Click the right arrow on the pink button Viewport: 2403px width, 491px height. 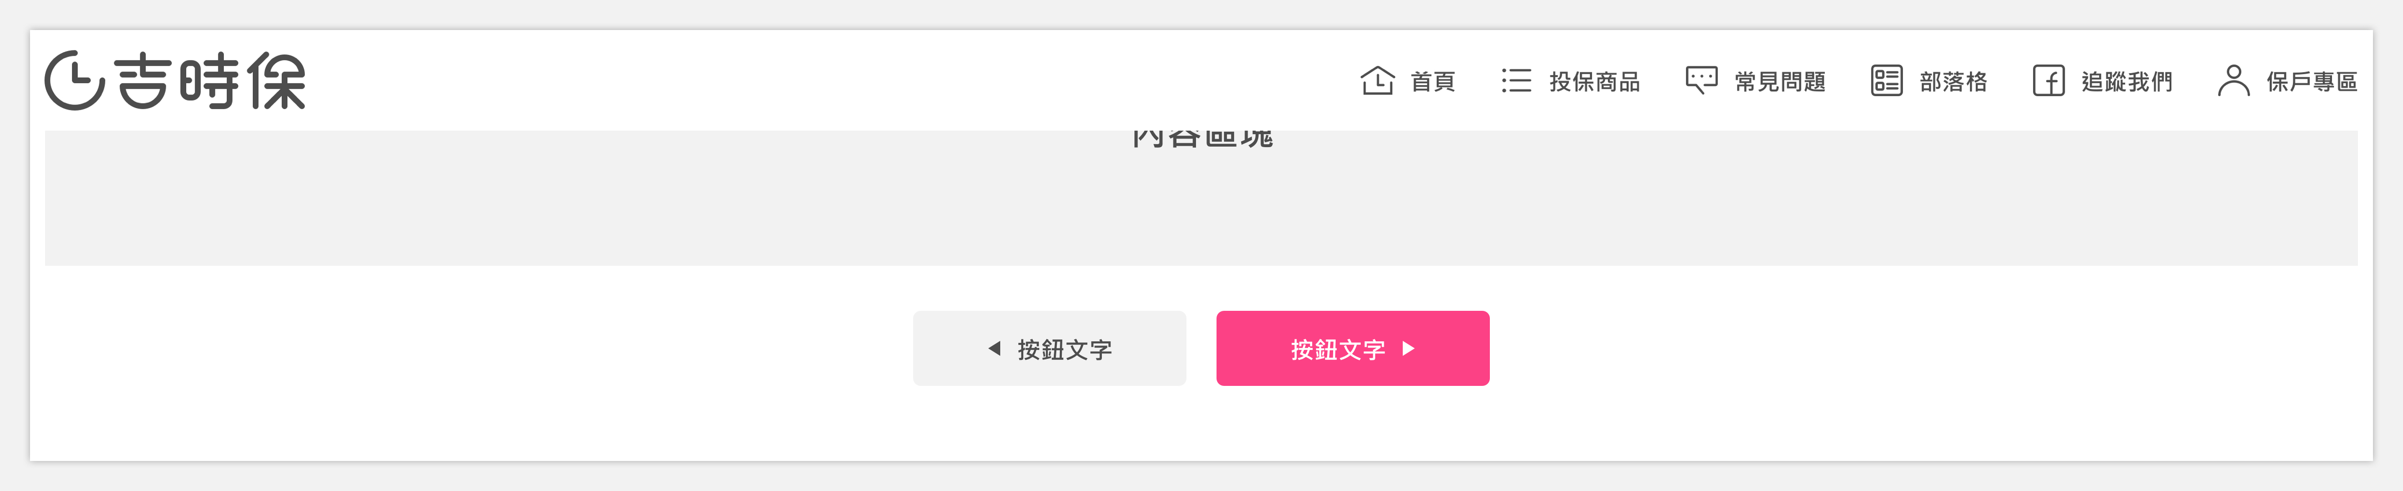(1409, 348)
